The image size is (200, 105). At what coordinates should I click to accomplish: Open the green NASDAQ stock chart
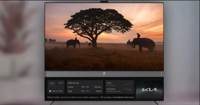pyautogui.click(x=128, y=89)
